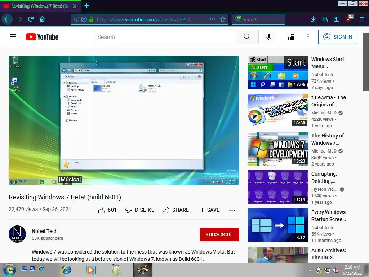Click Show Desktop quick launch icon
Screen dimensions: 369x277
pos(24,268)
